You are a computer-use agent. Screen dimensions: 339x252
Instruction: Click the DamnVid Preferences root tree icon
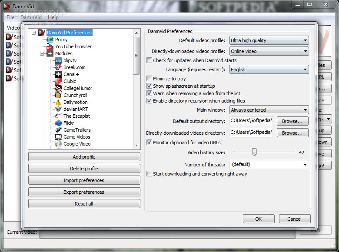(x=42, y=33)
